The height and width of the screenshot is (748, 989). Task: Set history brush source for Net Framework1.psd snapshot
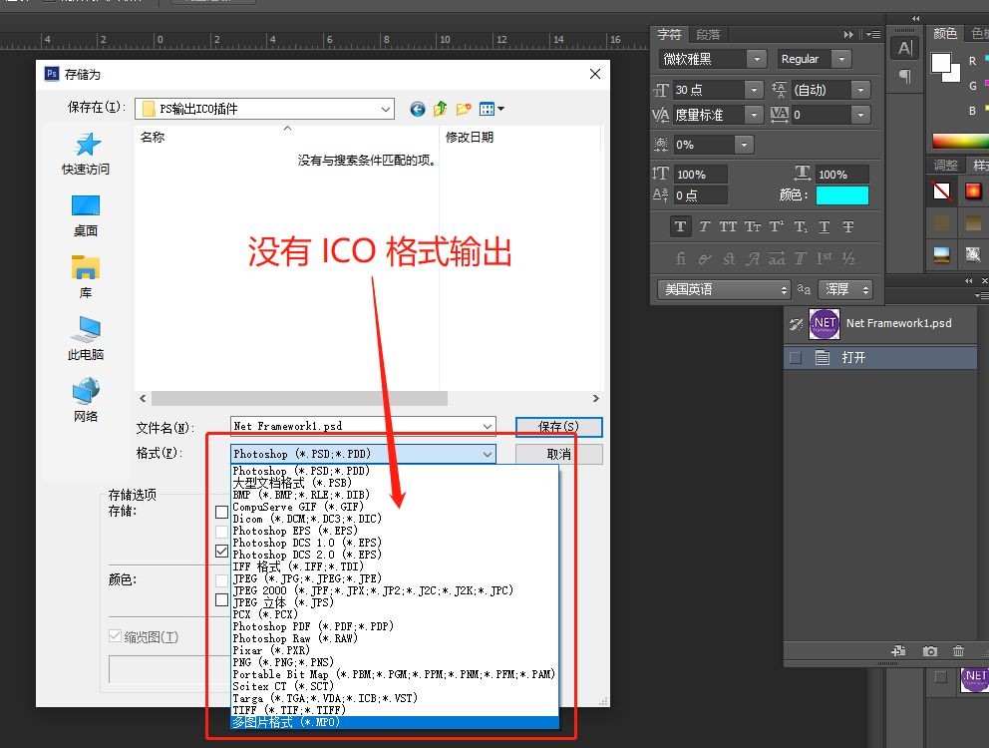[x=796, y=324]
